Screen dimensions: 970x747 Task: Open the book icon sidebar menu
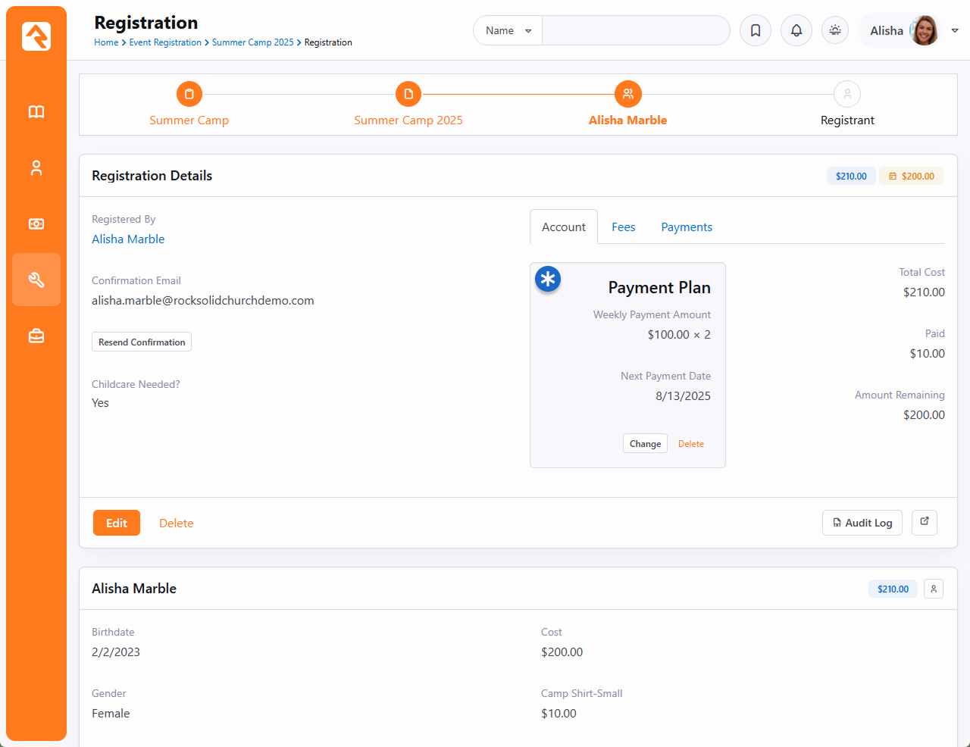(x=36, y=112)
